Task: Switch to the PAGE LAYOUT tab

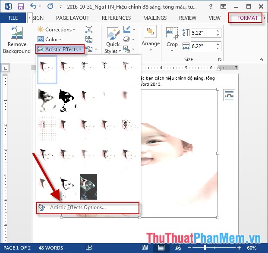Action: click(73, 18)
